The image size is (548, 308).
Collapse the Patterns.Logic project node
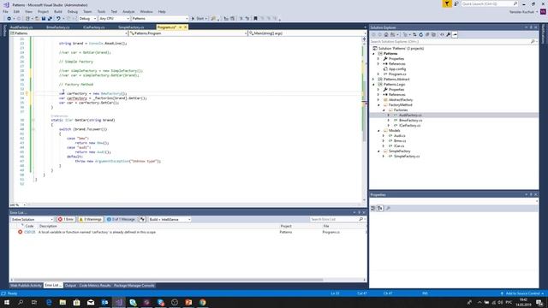coord(373,85)
